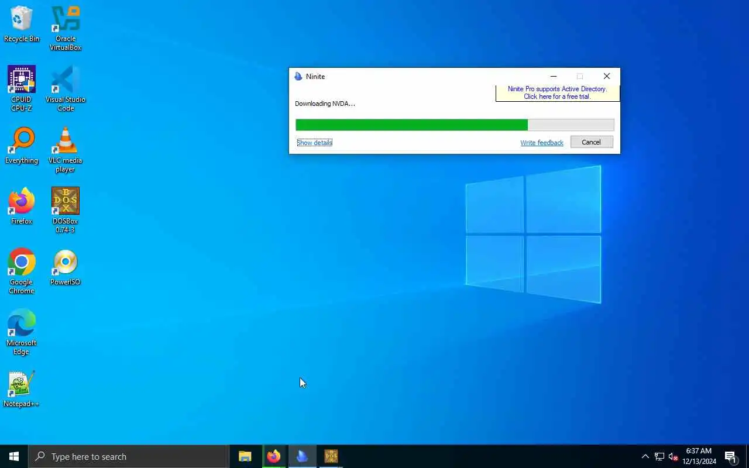Click the Ninite logo in title bar
Viewport: 749px width, 468px height.
298,77
